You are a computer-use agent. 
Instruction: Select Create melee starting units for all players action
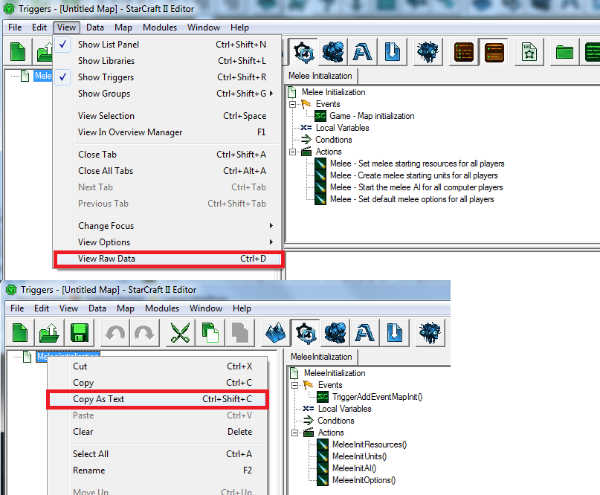414,175
